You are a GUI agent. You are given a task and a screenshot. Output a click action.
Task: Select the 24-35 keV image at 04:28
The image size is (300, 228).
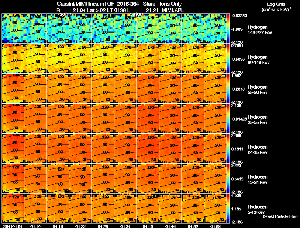click(x=103, y=148)
